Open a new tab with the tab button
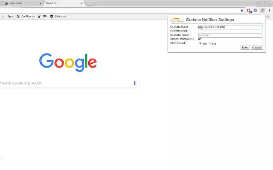This screenshot has width=273, height=170. (x=90, y=4)
